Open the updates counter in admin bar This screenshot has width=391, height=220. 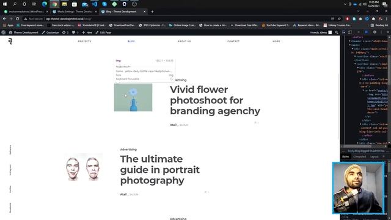(65, 32)
